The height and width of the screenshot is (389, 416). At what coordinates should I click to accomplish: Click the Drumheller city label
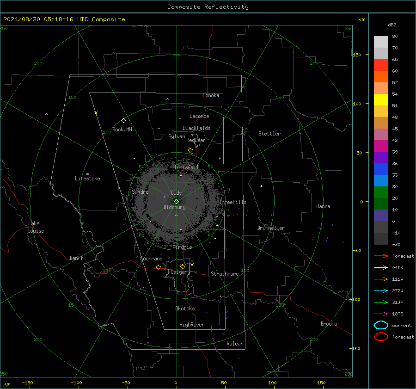271,228
